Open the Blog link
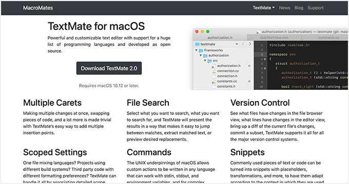 click(299, 8)
